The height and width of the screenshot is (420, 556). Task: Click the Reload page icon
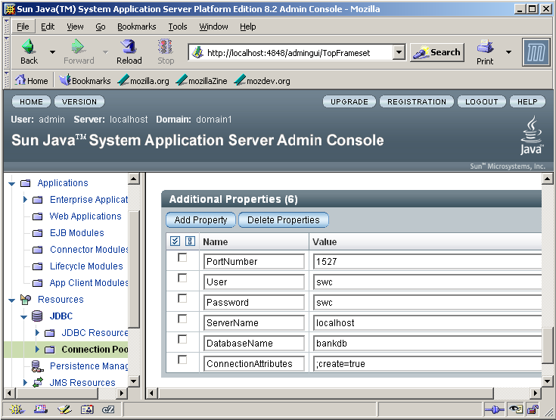(129, 46)
